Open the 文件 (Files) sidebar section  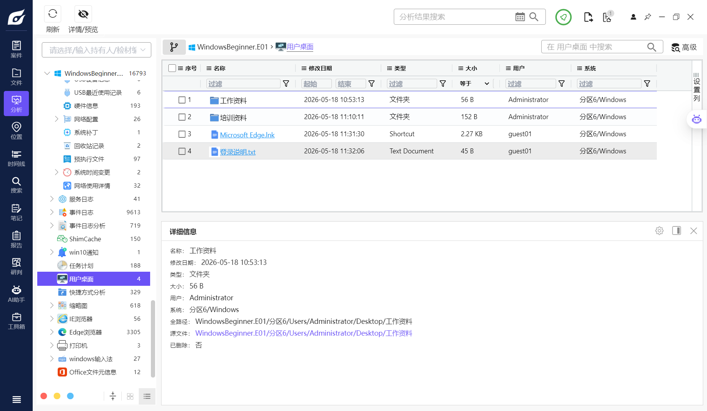pos(16,76)
